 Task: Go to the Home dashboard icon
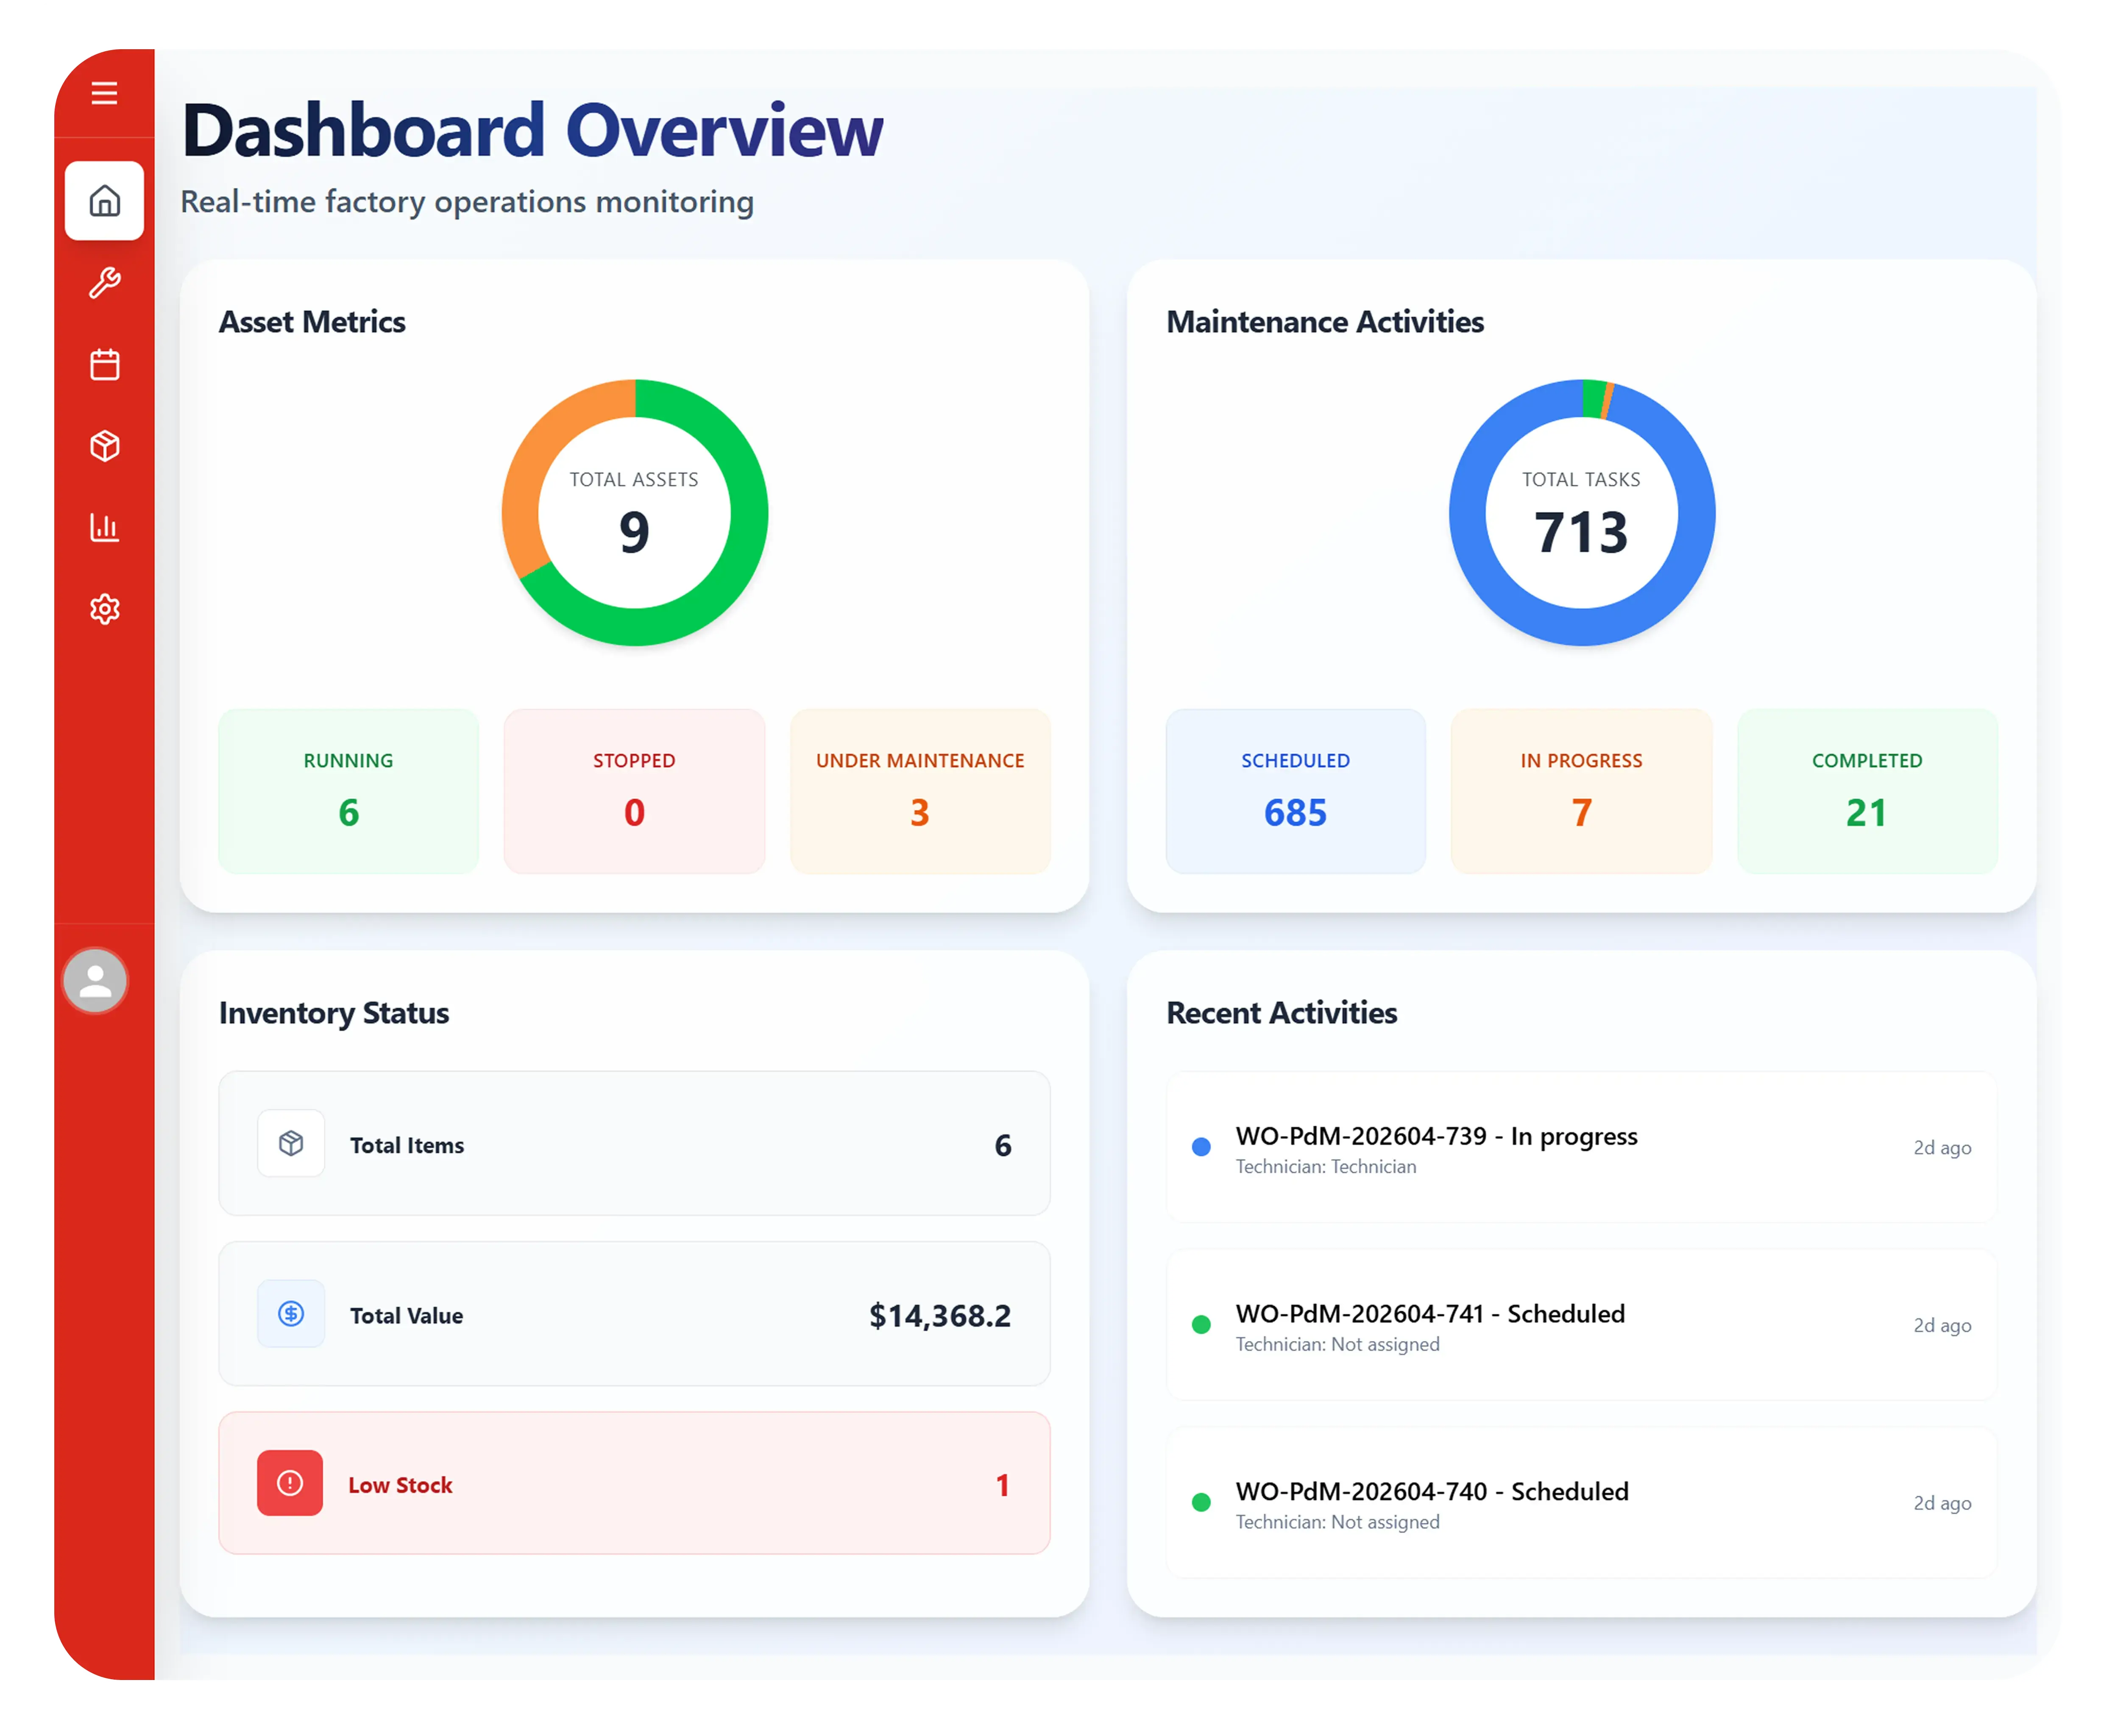click(104, 200)
